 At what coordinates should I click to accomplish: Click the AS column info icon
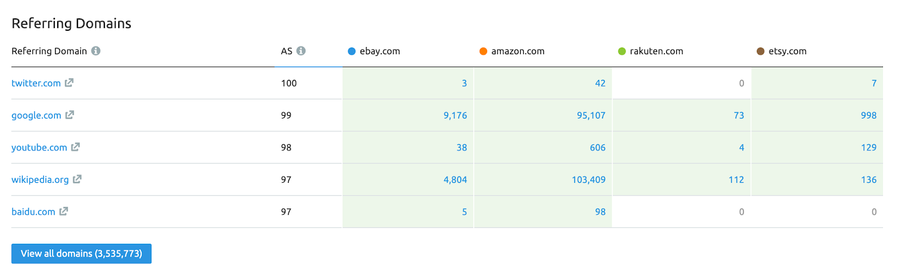pyautogui.click(x=301, y=51)
